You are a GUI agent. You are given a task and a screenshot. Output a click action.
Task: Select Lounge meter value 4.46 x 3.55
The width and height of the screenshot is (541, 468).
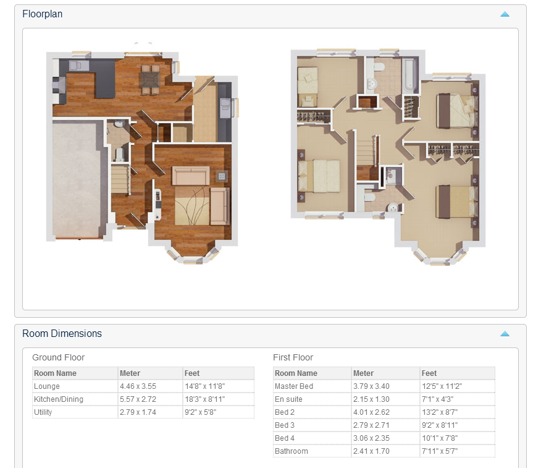point(138,386)
